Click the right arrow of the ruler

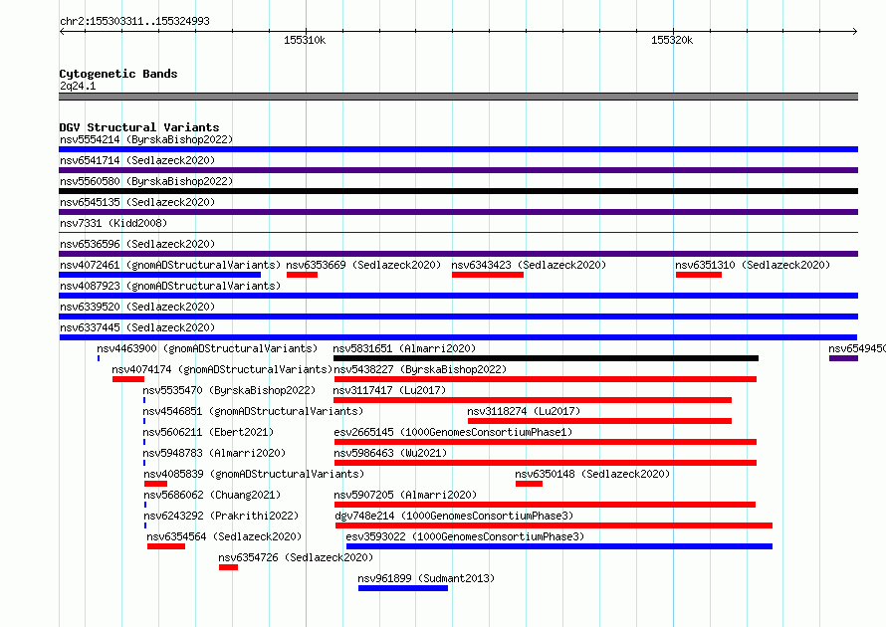tap(855, 31)
